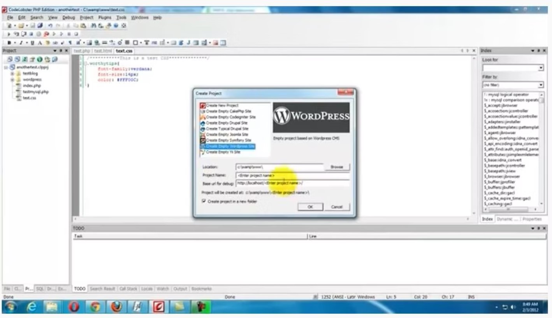
Task: Expand the wordpress folder node
Action: tap(12, 80)
